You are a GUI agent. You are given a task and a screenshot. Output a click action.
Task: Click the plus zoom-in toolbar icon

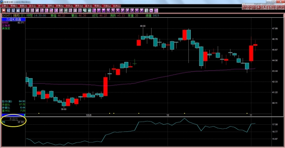[x=99, y=10]
